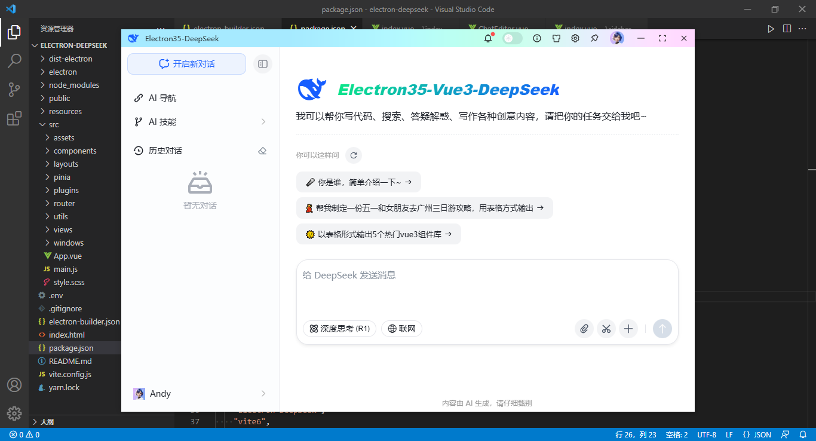The height and width of the screenshot is (441, 816).
Task: Open the skin (shirt) icon
Action: 556,38
